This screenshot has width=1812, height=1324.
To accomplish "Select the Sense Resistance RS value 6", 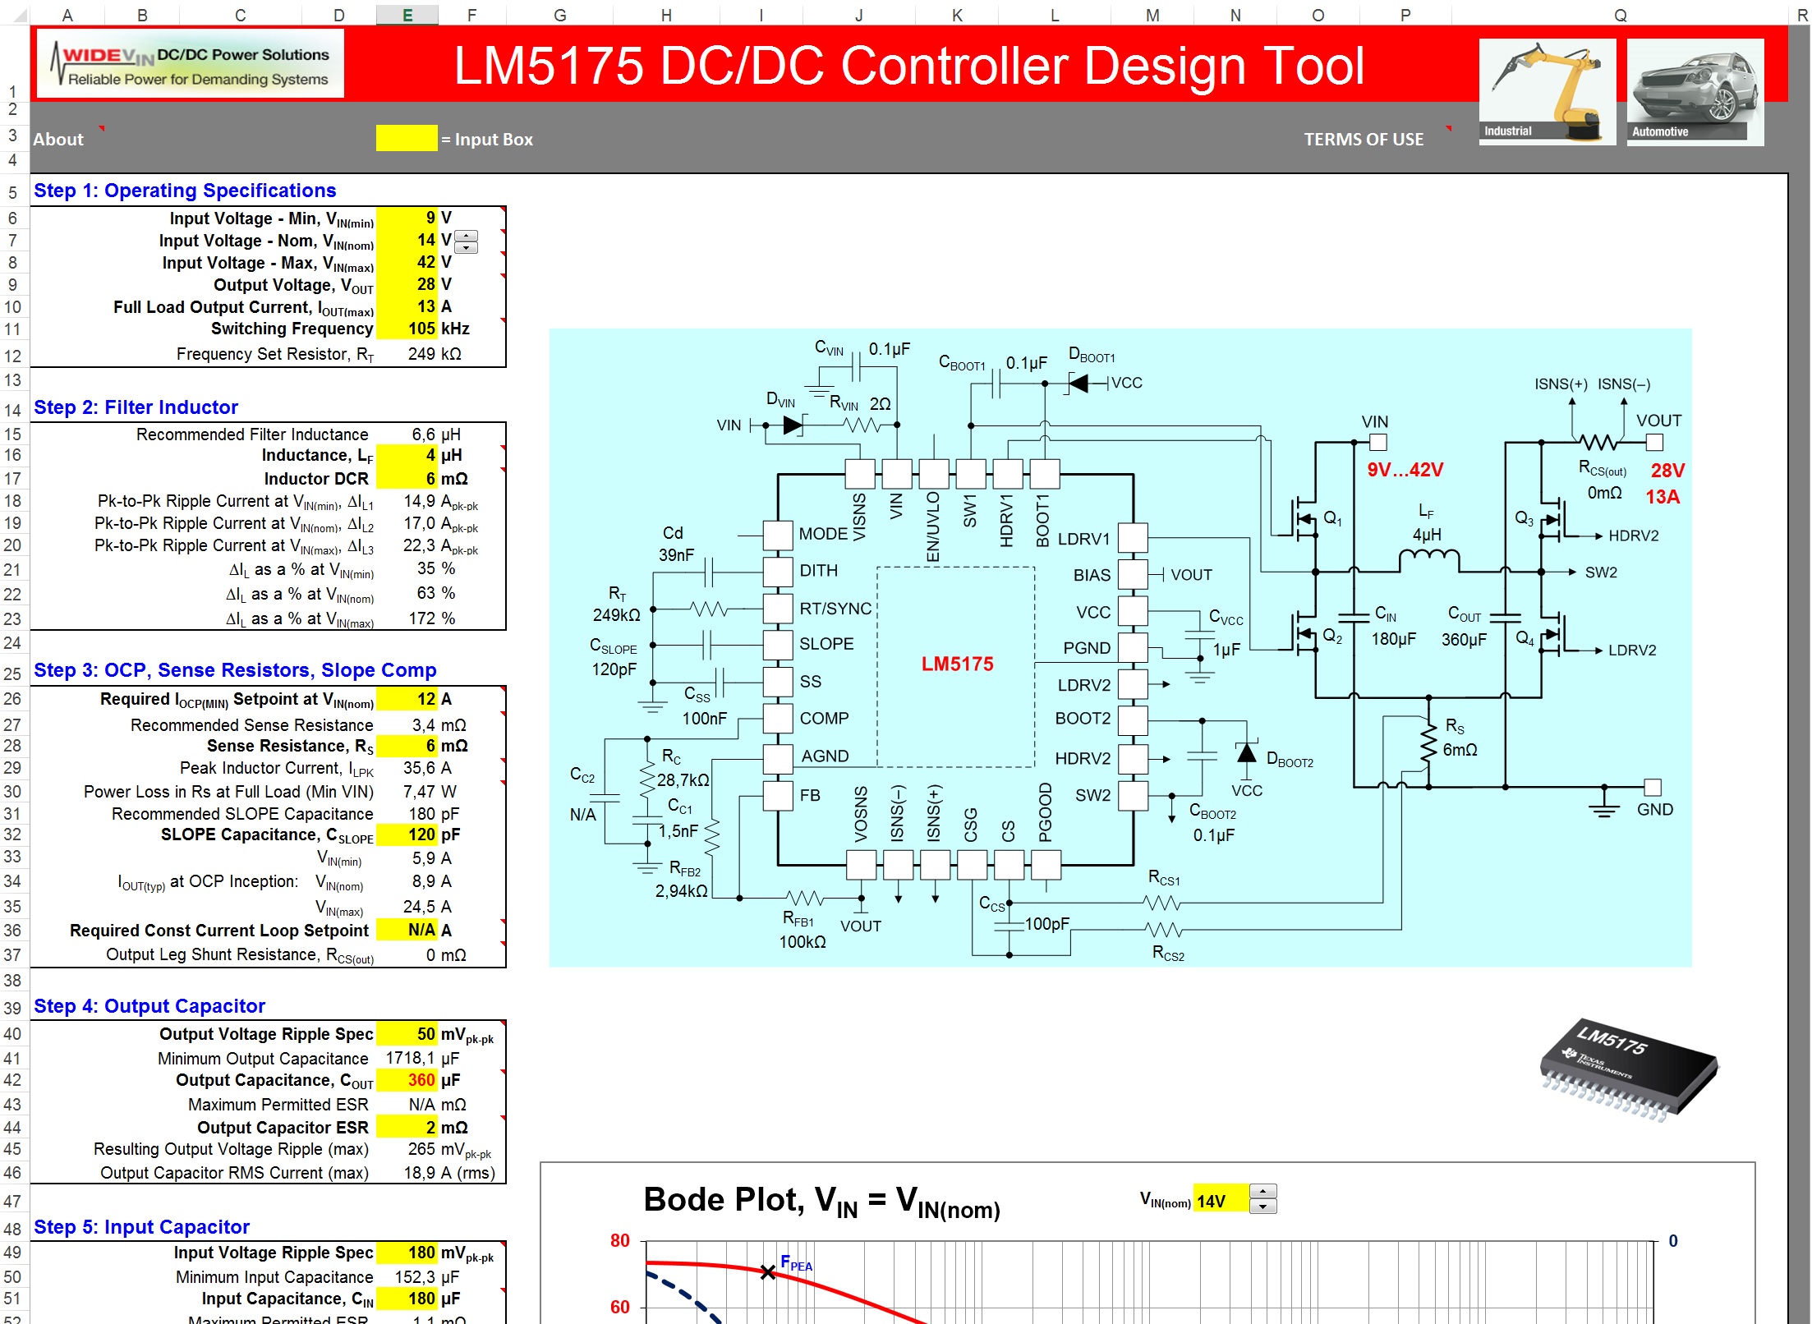I will pos(407,746).
